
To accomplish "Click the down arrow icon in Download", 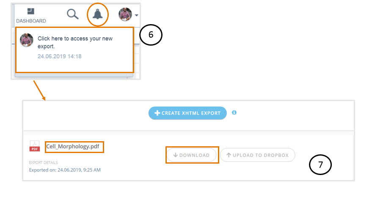I will click(175, 155).
